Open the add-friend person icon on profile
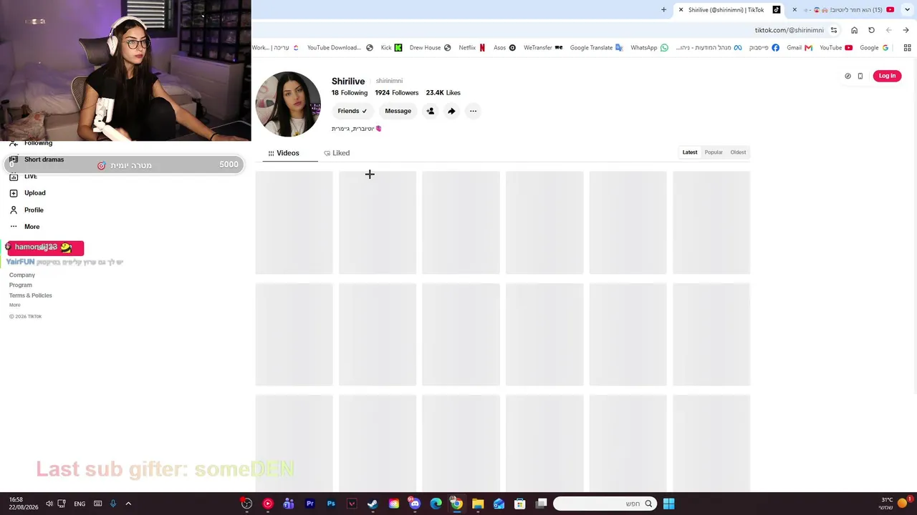917x515 pixels. [430, 111]
